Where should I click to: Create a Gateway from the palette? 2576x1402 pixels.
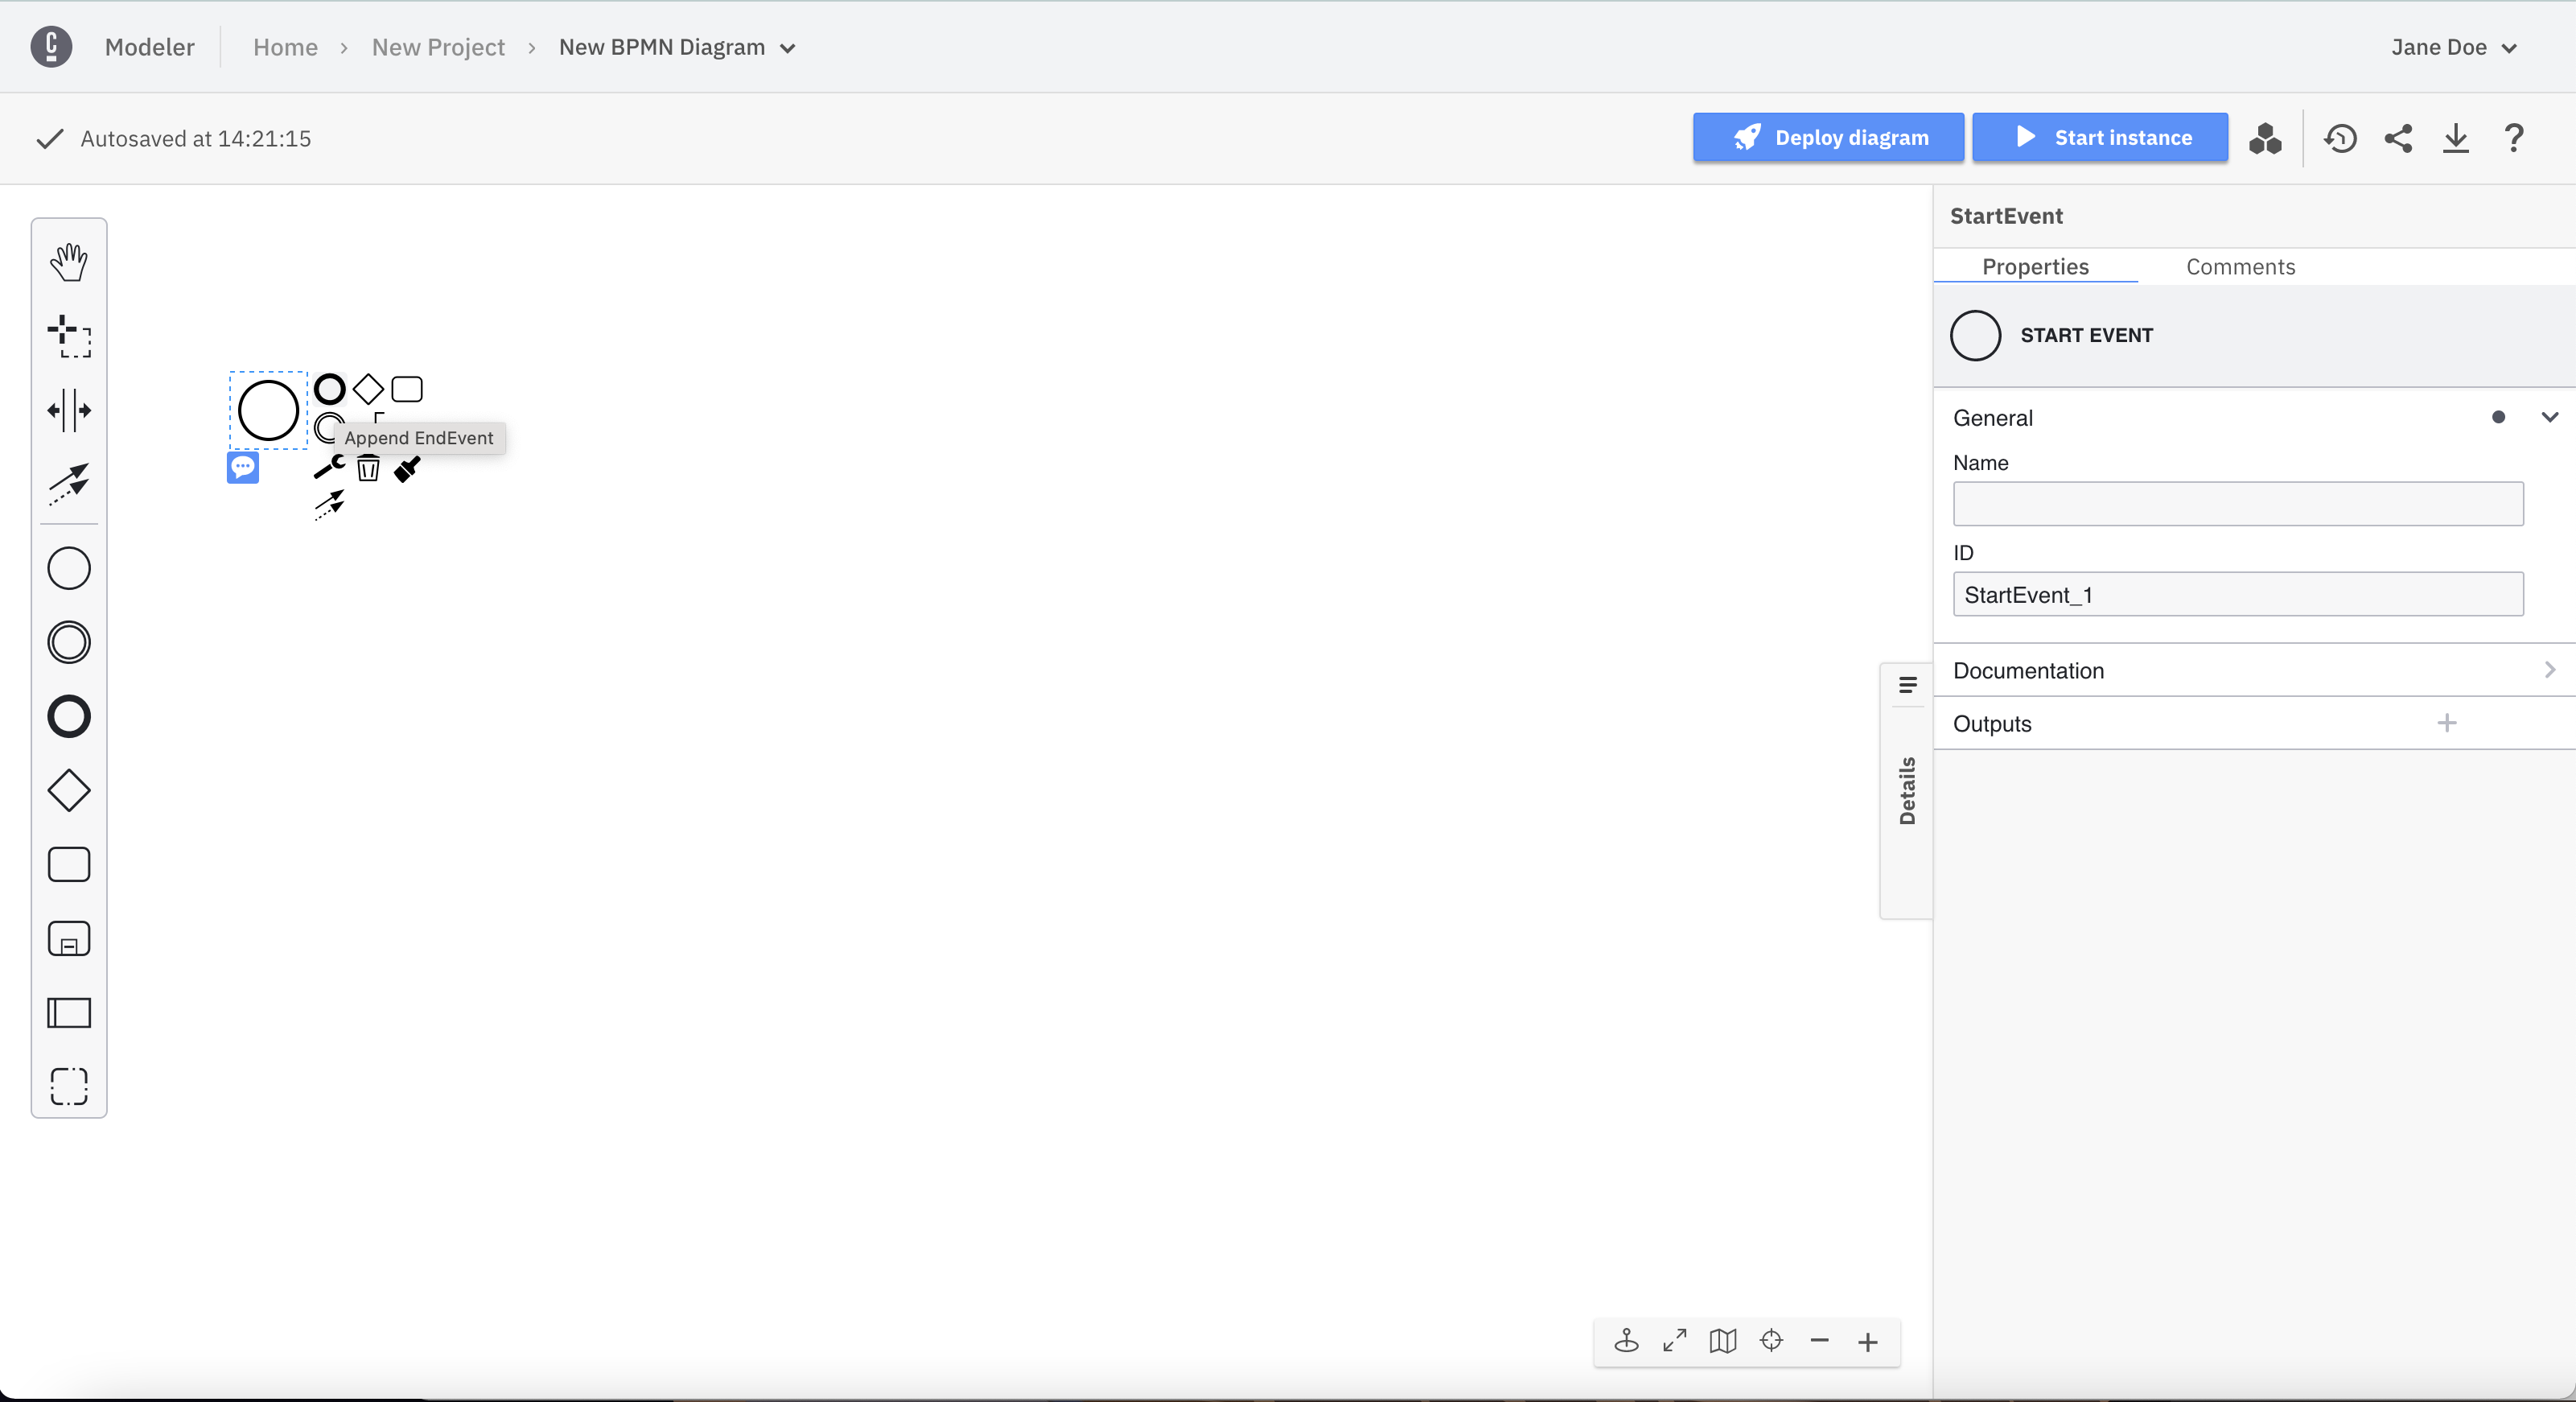point(68,790)
